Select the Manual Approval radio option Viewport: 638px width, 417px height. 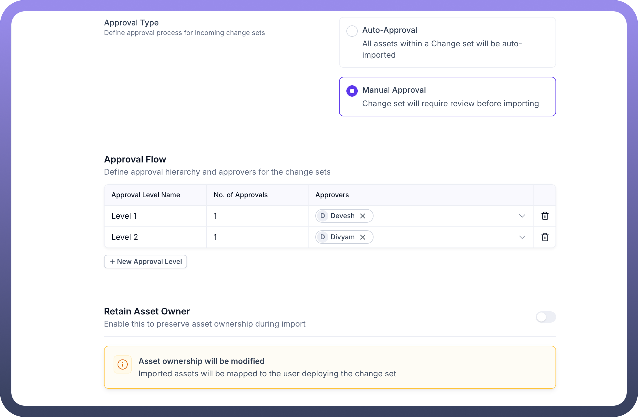(x=352, y=91)
